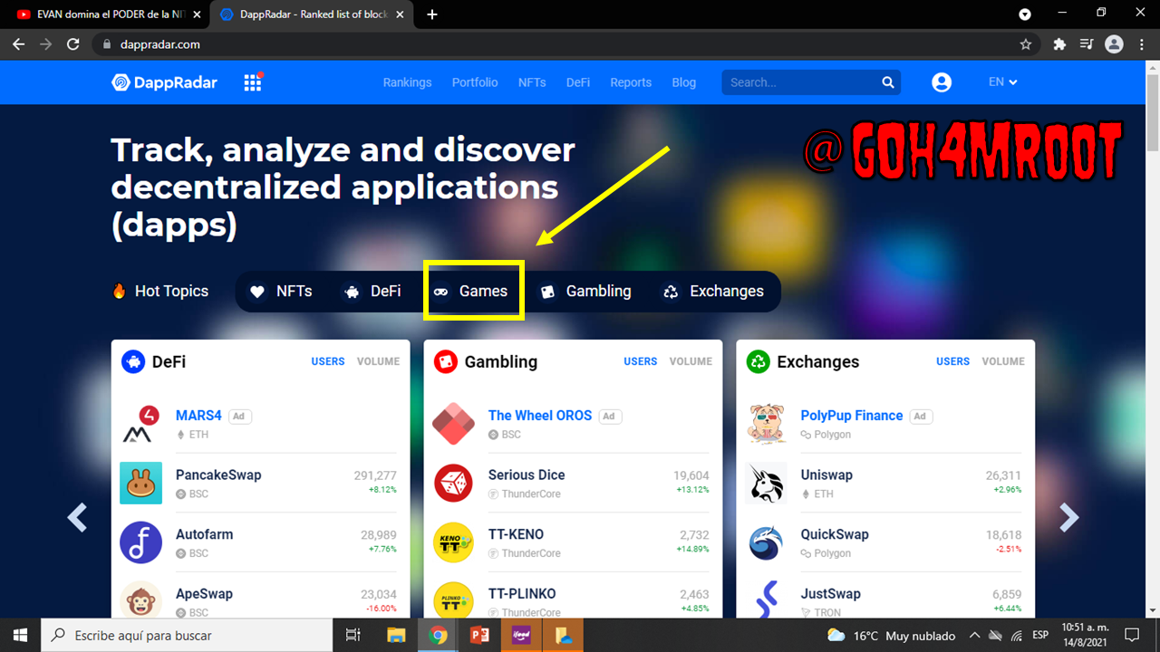Select the Gambling hot topic
The height and width of the screenshot is (652, 1160).
point(585,292)
